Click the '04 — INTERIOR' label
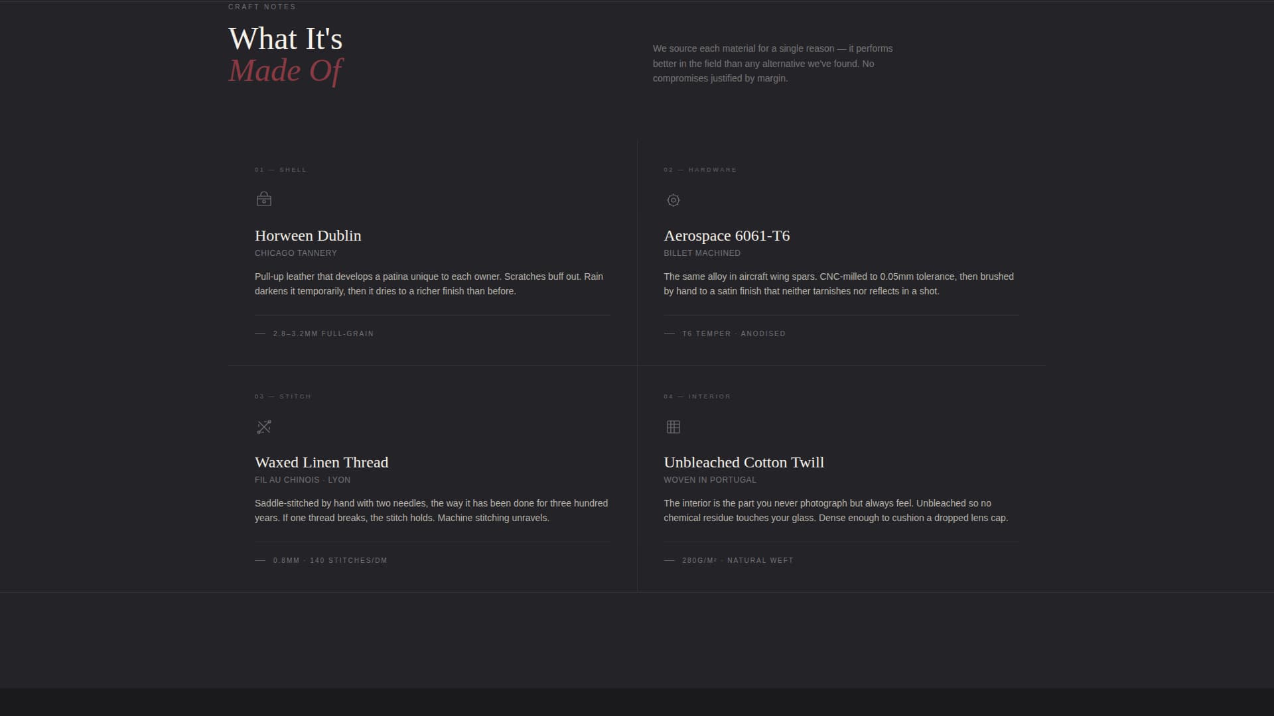The width and height of the screenshot is (1274, 716). click(697, 396)
